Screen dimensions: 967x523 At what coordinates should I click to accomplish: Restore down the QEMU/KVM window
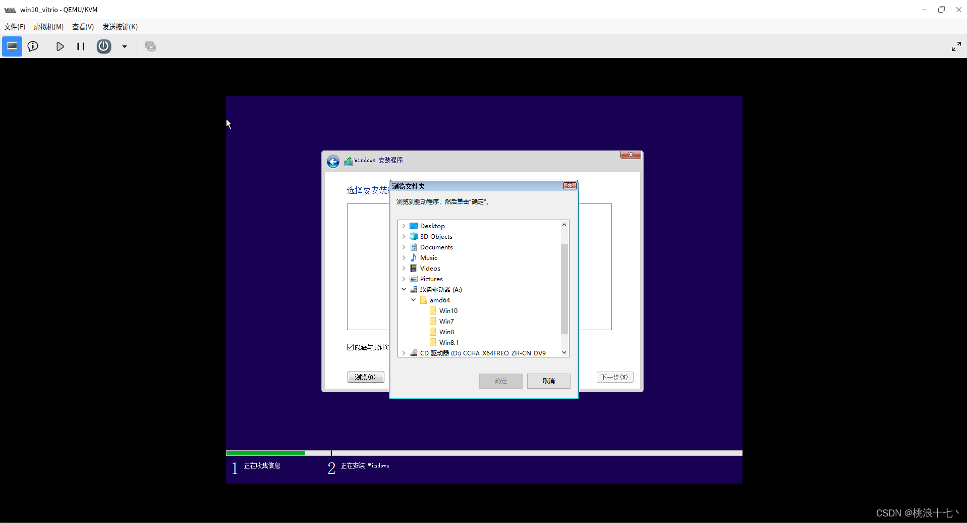[x=941, y=10]
